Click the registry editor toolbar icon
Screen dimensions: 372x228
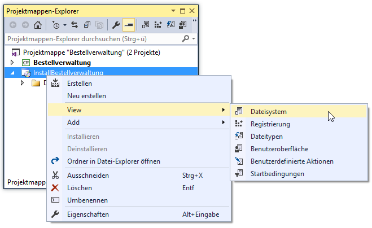click(x=158, y=25)
